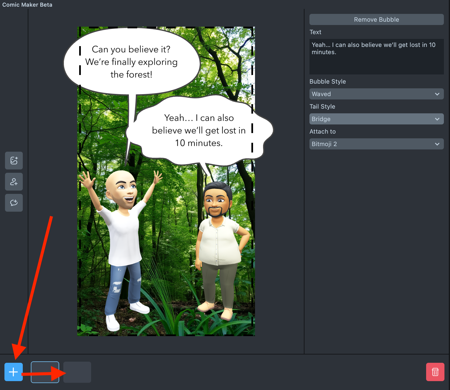The width and height of the screenshot is (450, 390).
Task: Open the Bubble Style dropdown showing Waved
Action: [x=376, y=94]
